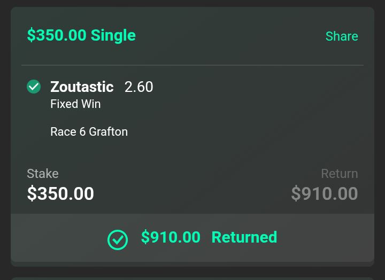Screen dimensions: 385x280
Task: Click the green winning checkmark beside Zoutastic
Action: 34,87
